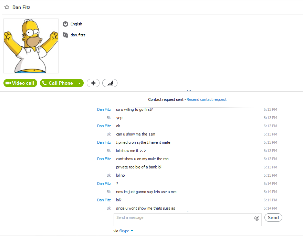303x236 pixels.
Task: Expand the via Skype dropdown
Action: (x=132, y=231)
